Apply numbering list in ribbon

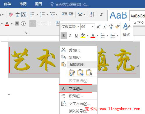click(43, 15)
